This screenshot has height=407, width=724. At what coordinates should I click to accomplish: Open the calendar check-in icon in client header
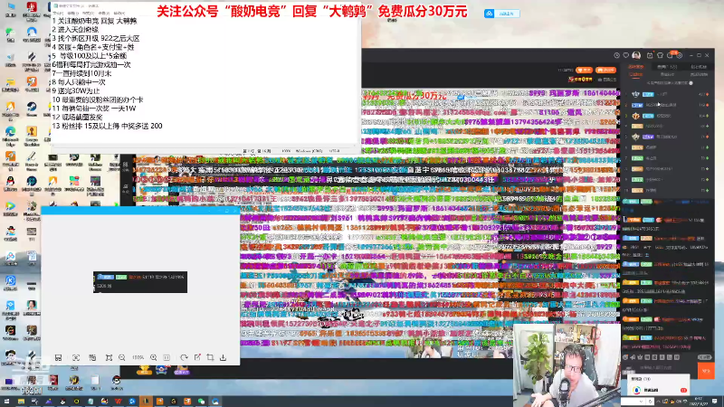pyautogui.click(x=650, y=55)
